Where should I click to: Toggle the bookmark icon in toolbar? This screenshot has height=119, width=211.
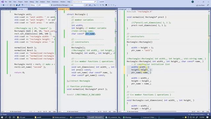coord(106,5)
